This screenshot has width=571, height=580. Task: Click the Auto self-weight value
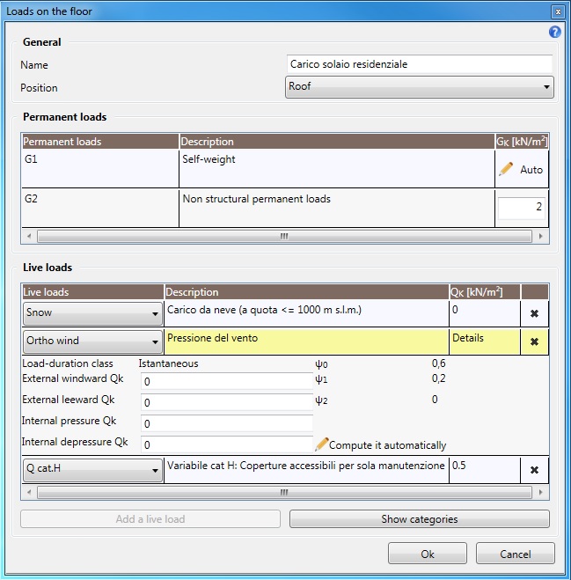point(531,170)
